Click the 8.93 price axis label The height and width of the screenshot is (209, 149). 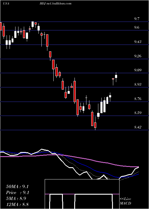point(138,84)
